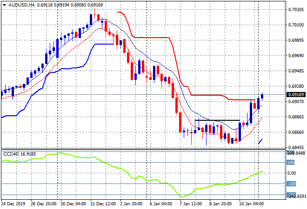Click the 0.68865 price axis label

(x=296, y=117)
